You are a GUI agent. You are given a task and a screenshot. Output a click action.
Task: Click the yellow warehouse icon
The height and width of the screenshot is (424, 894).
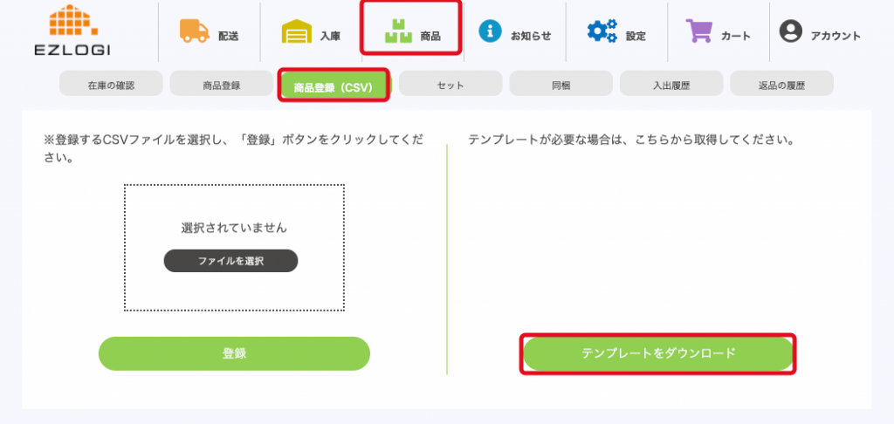296,32
